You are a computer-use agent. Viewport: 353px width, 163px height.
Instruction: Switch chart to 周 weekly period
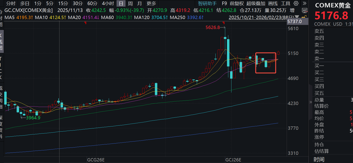[x=130, y=3]
